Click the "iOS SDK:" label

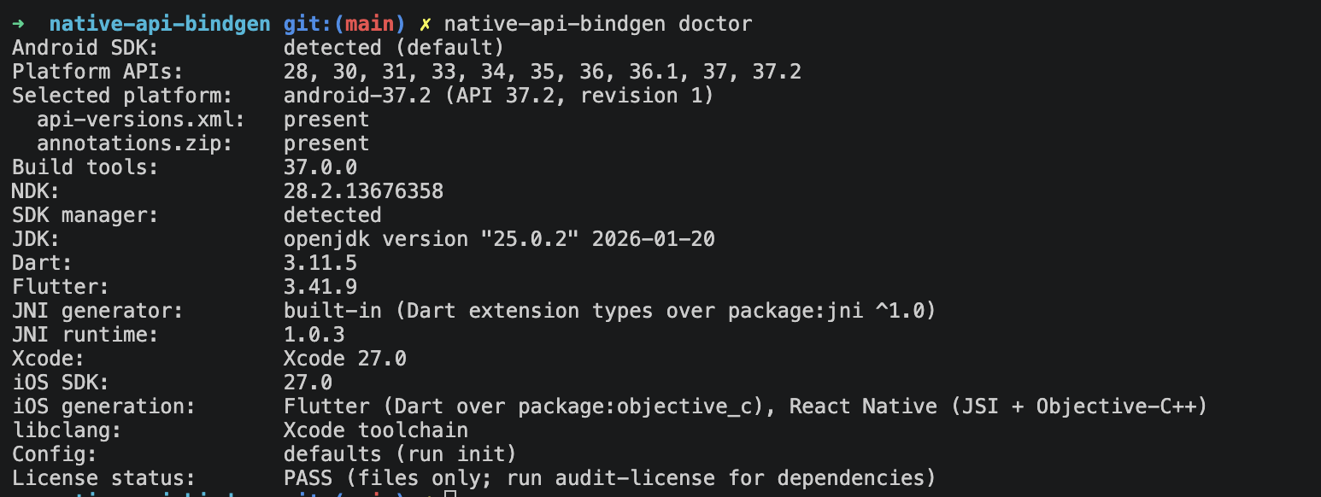[x=61, y=383]
